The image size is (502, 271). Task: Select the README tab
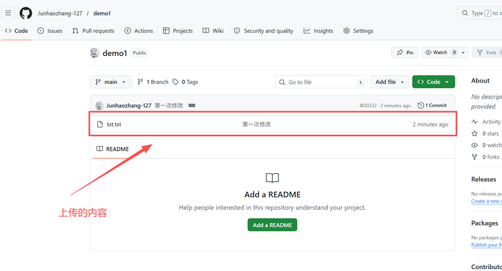point(112,149)
